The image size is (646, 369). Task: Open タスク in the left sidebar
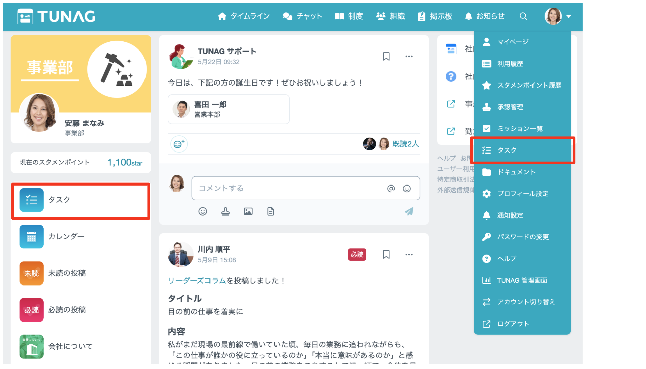(81, 200)
